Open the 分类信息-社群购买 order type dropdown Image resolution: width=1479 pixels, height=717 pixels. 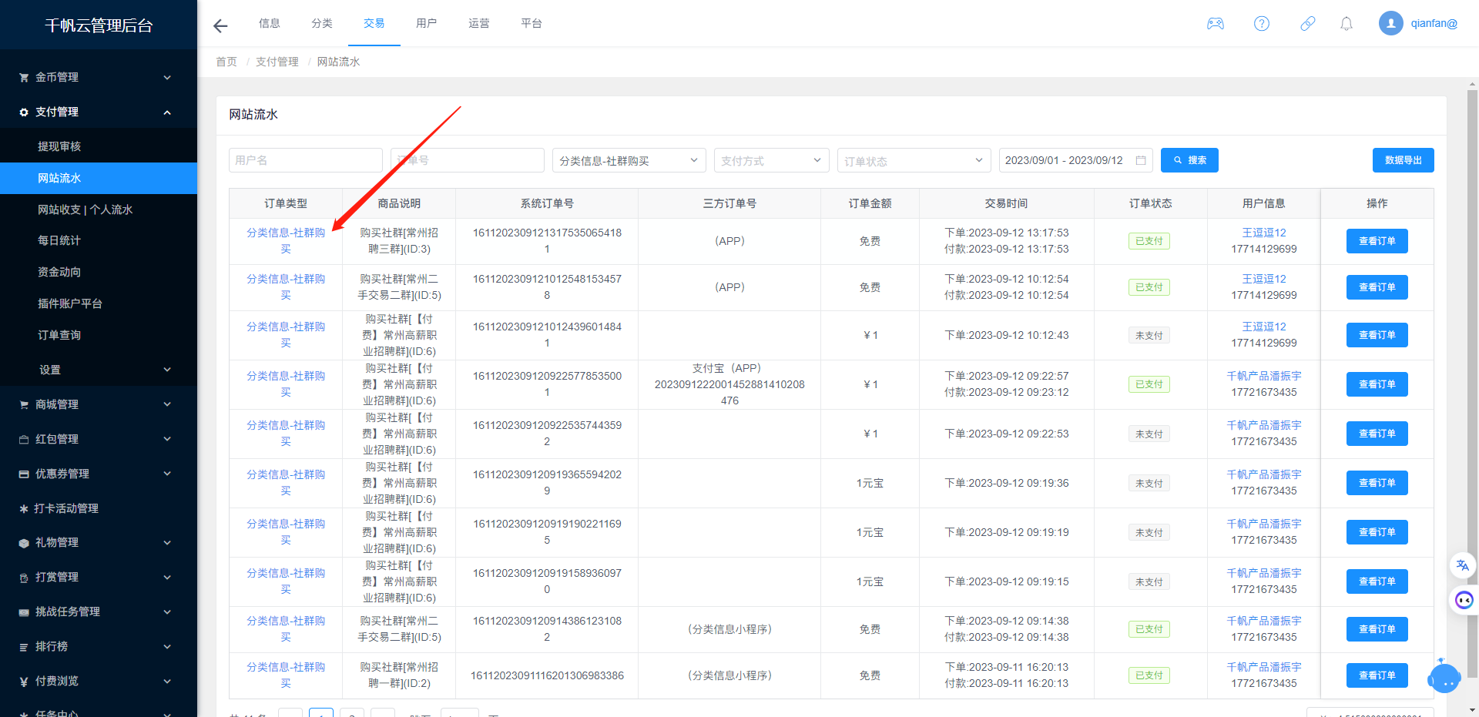point(629,160)
